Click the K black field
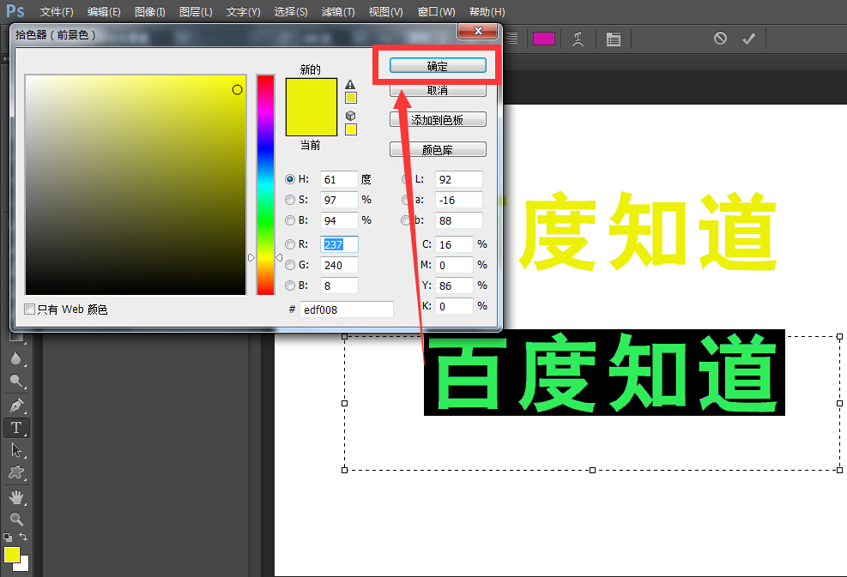 (454, 306)
